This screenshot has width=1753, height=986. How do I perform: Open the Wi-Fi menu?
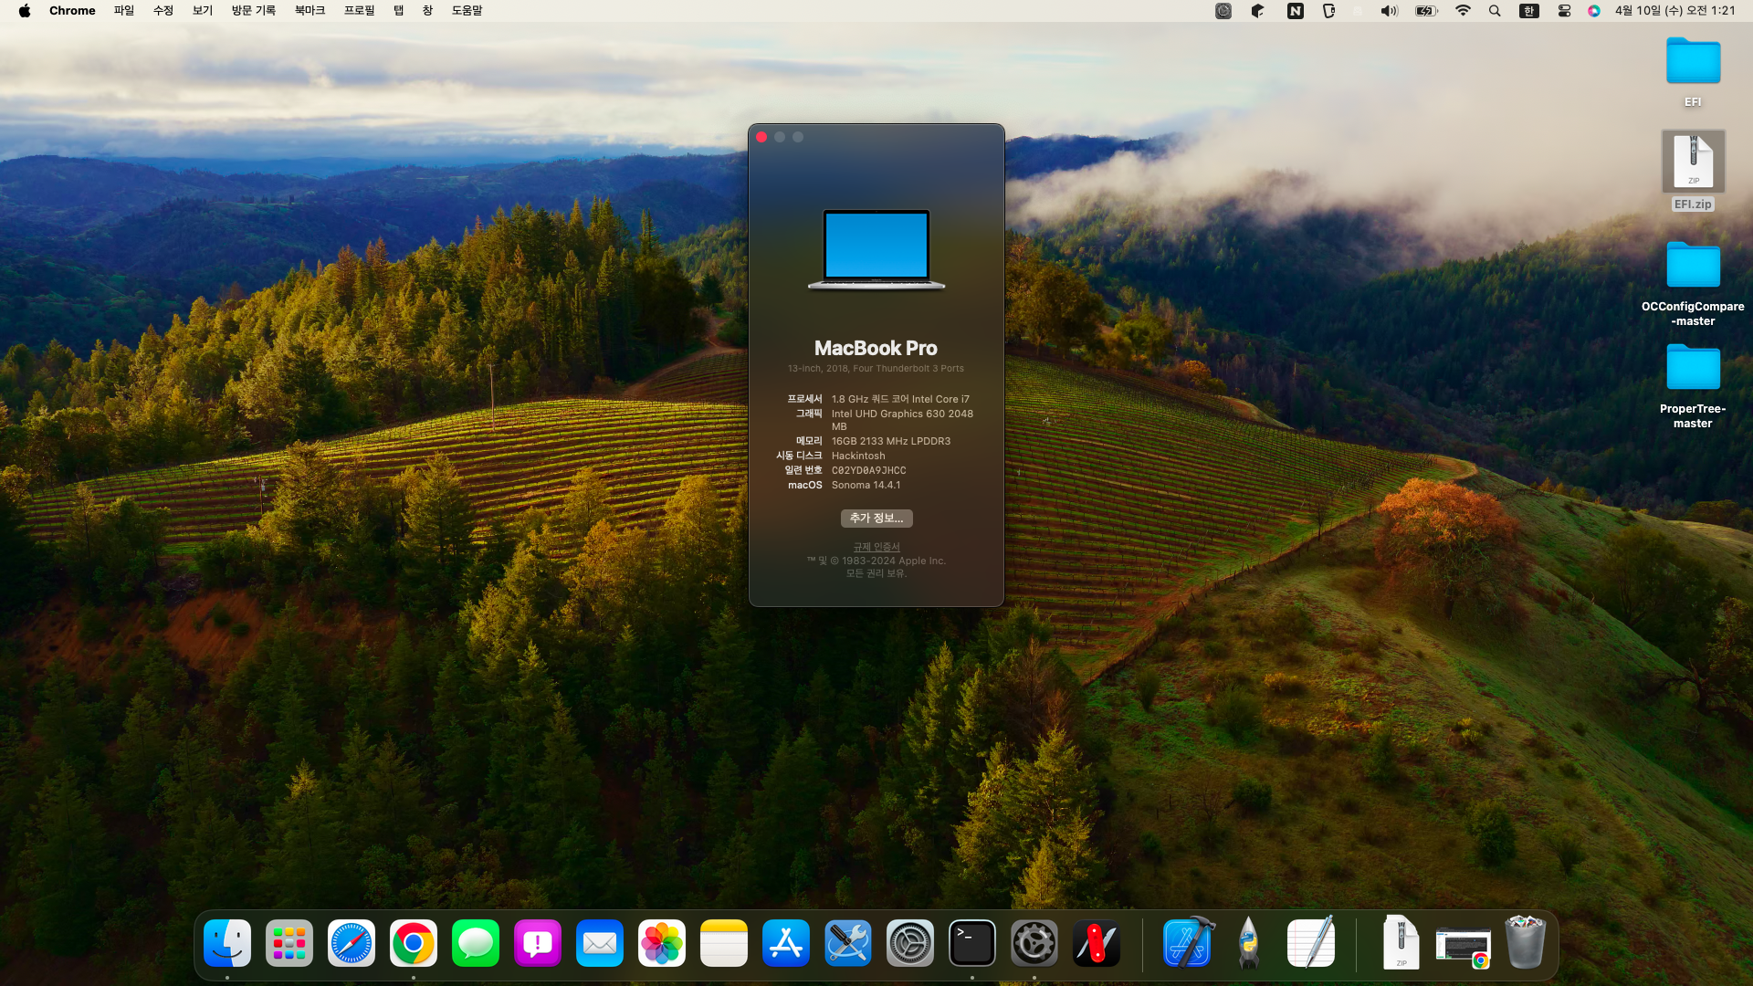[x=1463, y=11]
